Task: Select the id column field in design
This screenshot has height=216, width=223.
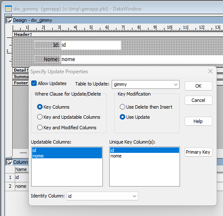Action: click(x=91, y=45)
